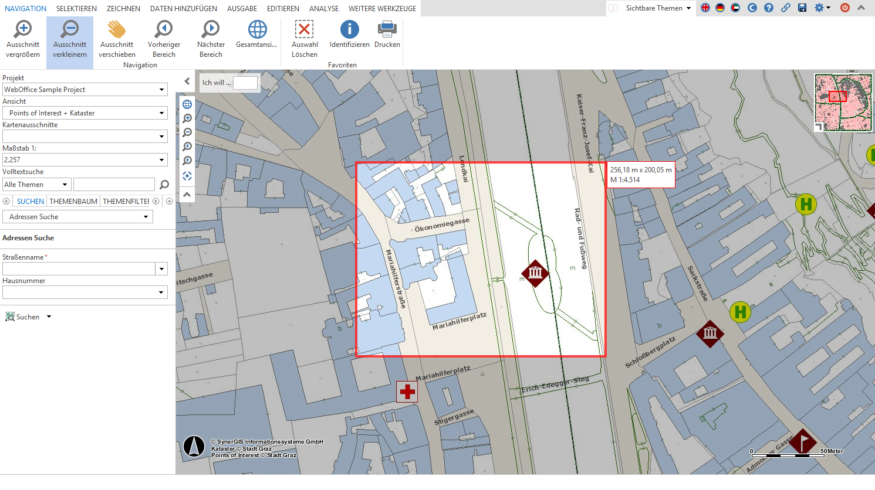Show full extent with Gesamtansicht globe
The width and height of the screenshot is (875, 490).
point(256,35)
